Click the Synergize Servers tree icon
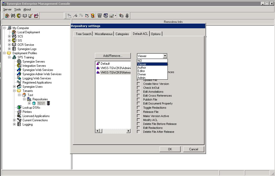Image resolution: width=275 pixels, height=176 pixels. (x=19, y=62)
